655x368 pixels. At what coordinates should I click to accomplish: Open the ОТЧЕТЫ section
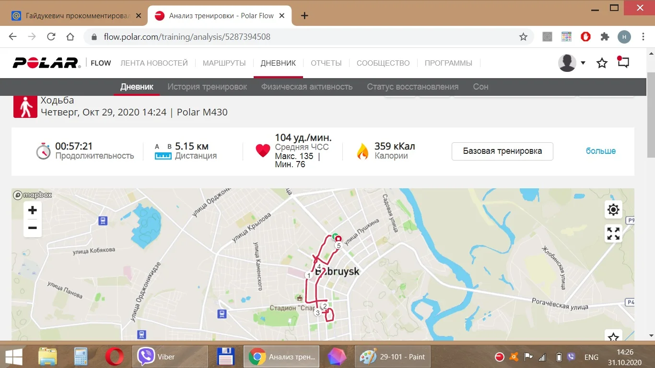click(x=326, y=63)
